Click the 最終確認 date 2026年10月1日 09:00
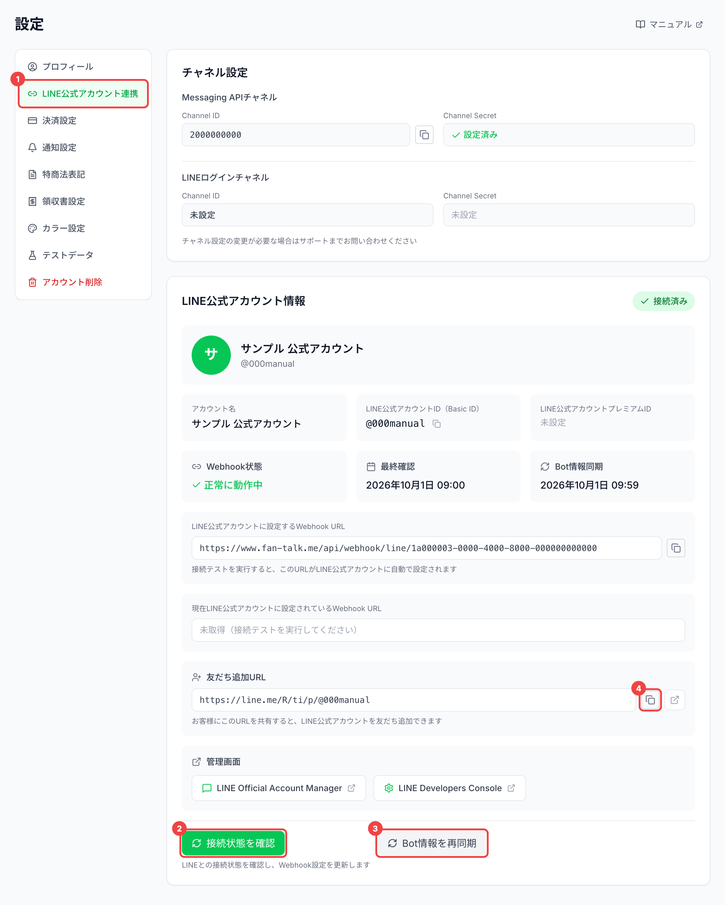Image resolution: width=725 pixels, height=905 pixels. [x=415, y=485]
